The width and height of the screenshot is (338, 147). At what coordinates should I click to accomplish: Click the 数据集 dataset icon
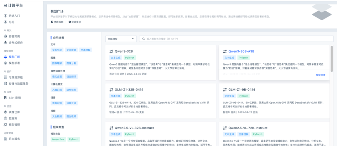pyautogui.click(x=6, y=118)
